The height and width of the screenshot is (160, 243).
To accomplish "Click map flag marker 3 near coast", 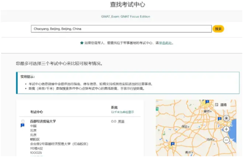I will click(x=220, y=119).
